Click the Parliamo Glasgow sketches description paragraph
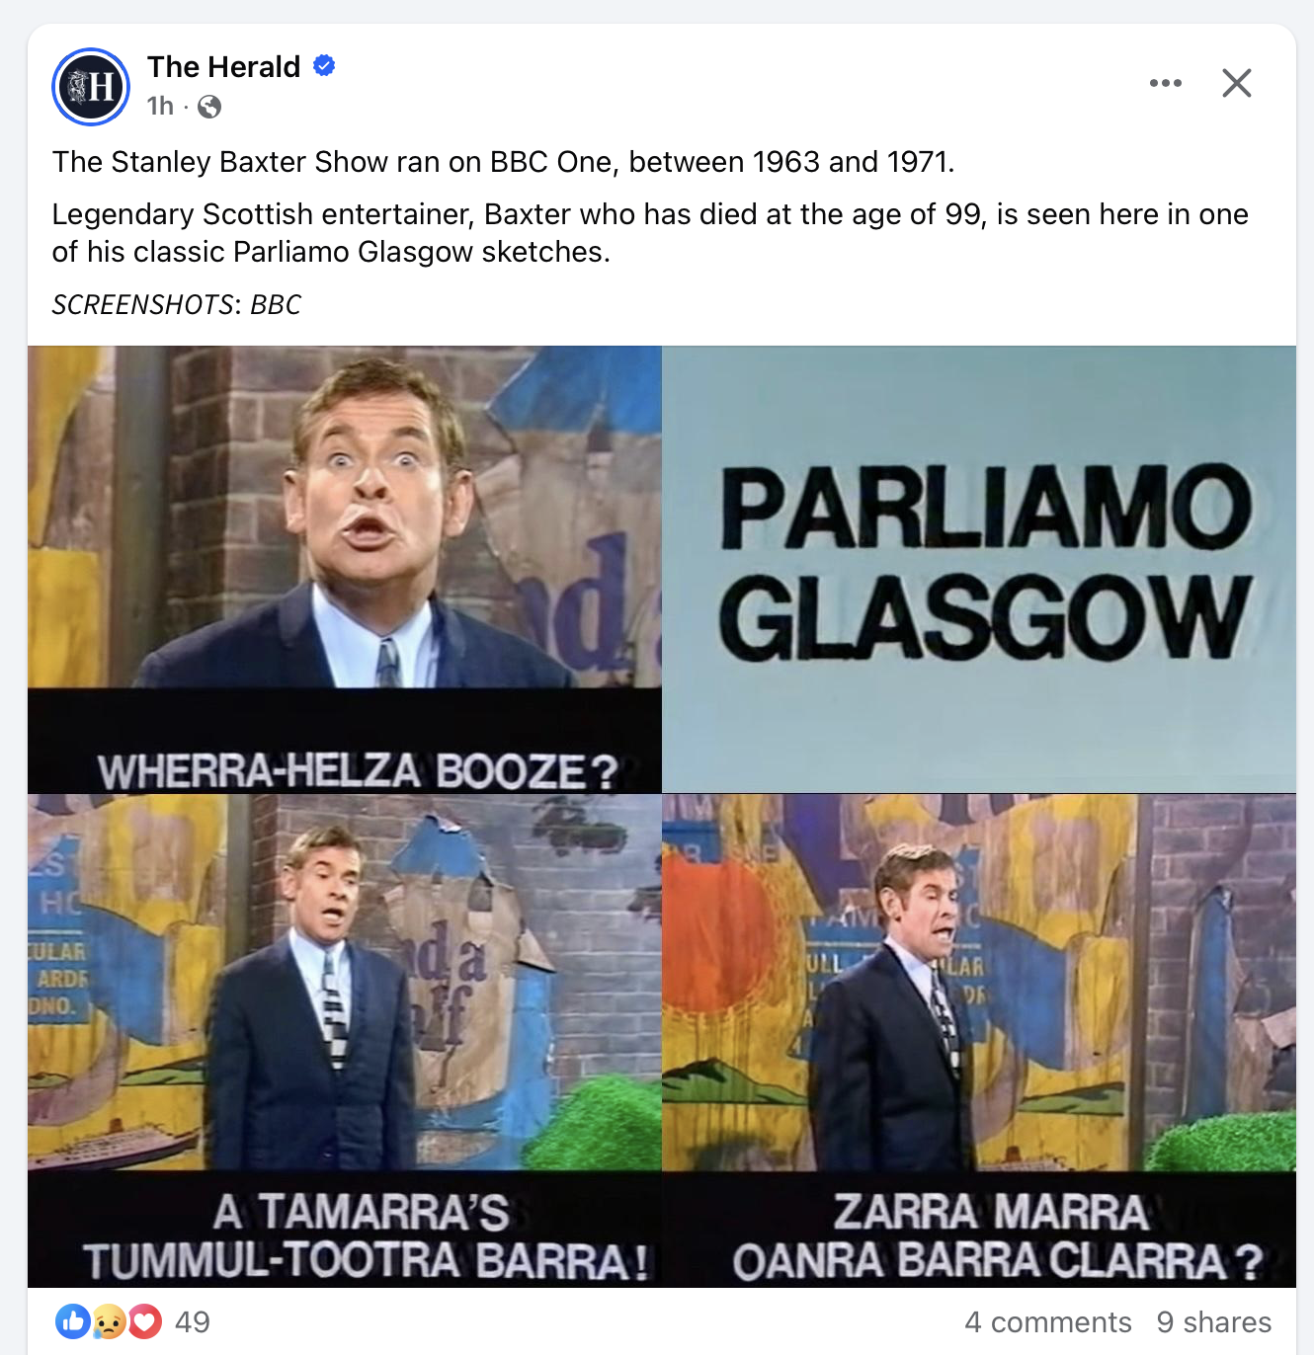The width and height of the screenshot is (1314, 1355). pyautogui.click(x=650, y=233)
